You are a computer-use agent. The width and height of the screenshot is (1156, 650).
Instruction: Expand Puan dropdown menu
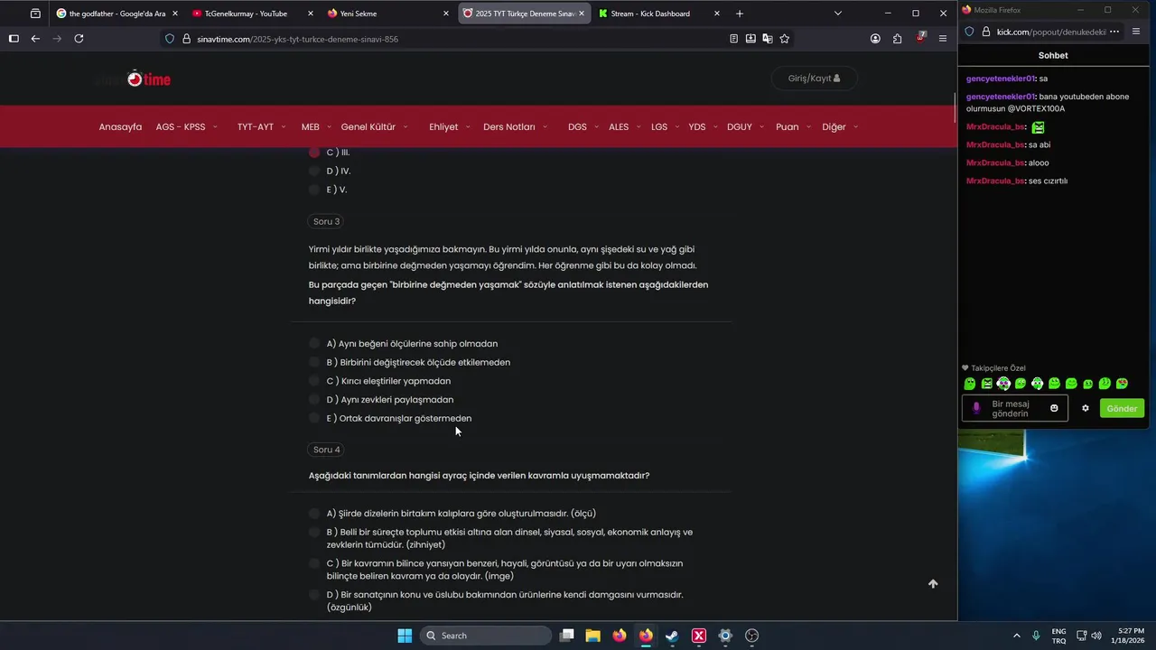(x=793, y=127)
